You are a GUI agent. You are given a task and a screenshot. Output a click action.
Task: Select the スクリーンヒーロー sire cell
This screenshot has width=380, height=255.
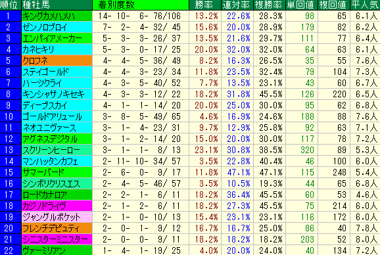click(57, 150)
